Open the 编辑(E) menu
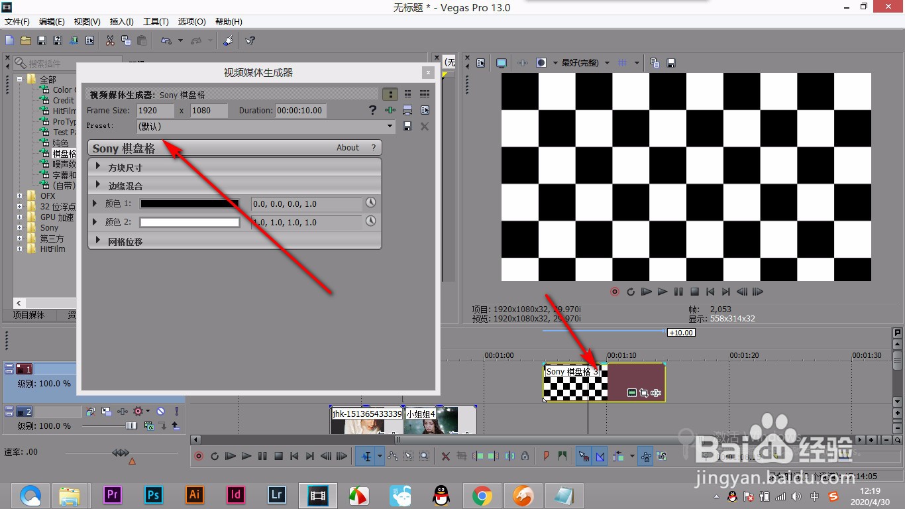Viewport: 905px width, 509px height. pyautogui.click(x=52, y=22)
